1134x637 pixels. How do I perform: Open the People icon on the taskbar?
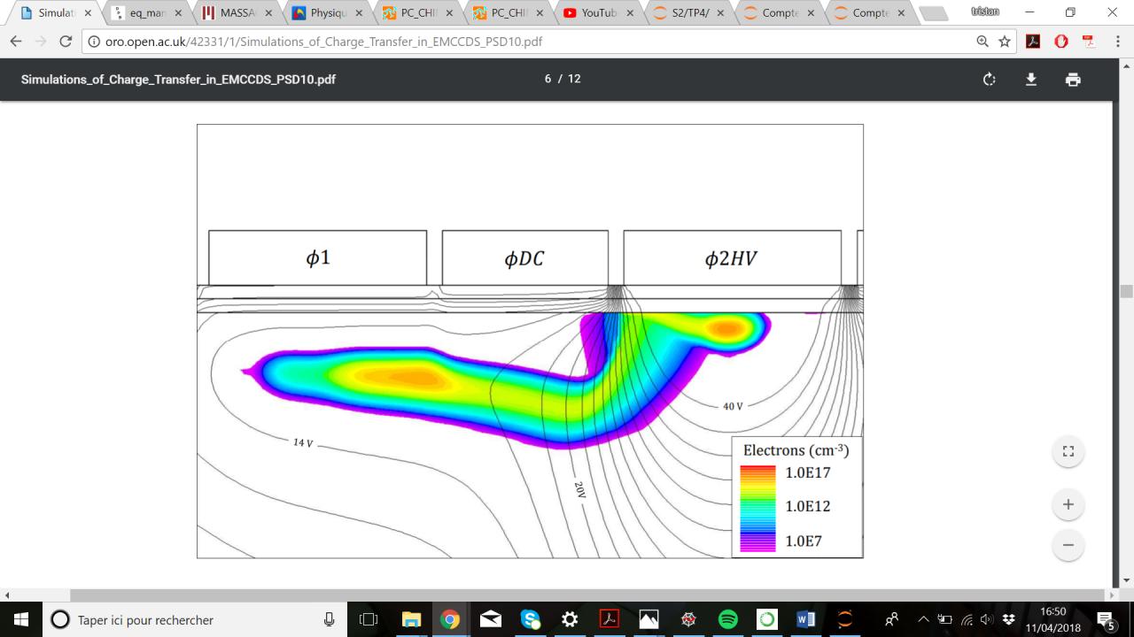(893, 619)
